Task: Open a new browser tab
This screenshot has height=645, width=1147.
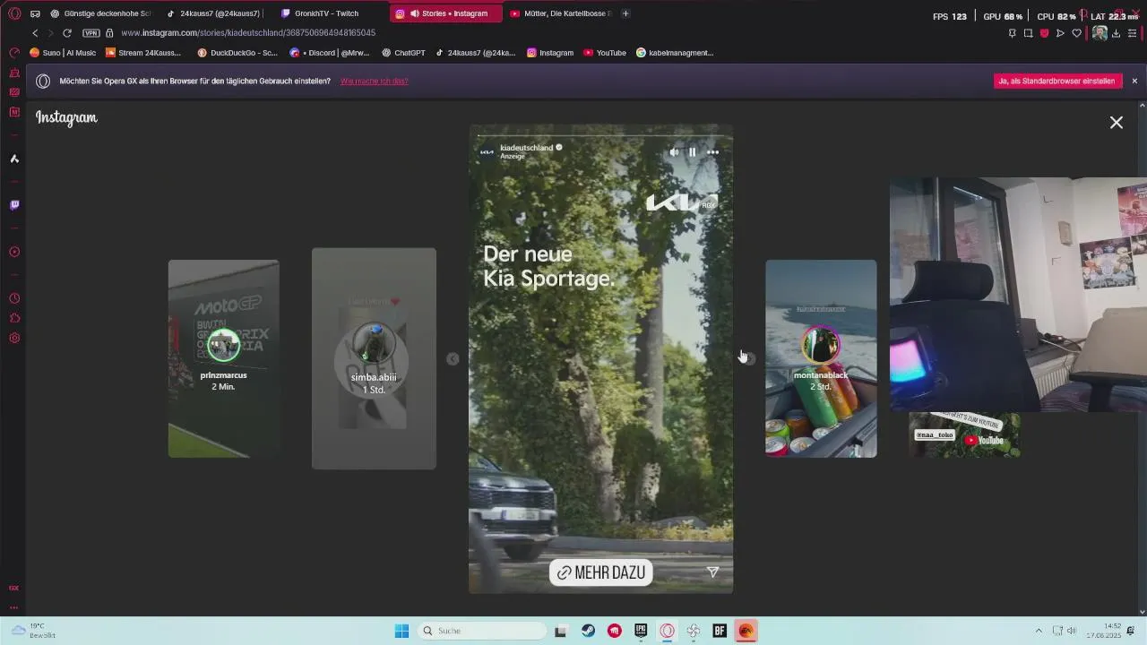Action: coord(625,13)
